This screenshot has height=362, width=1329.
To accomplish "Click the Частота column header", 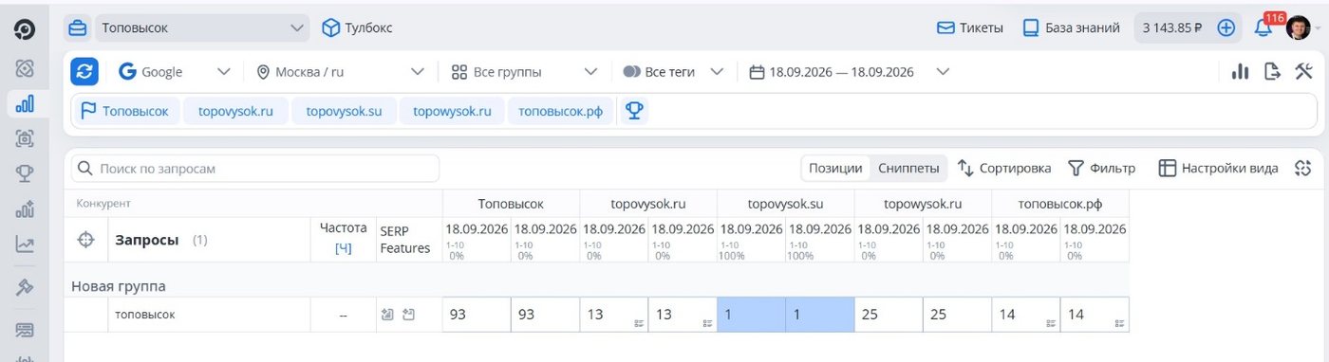I will coord(343,227).
